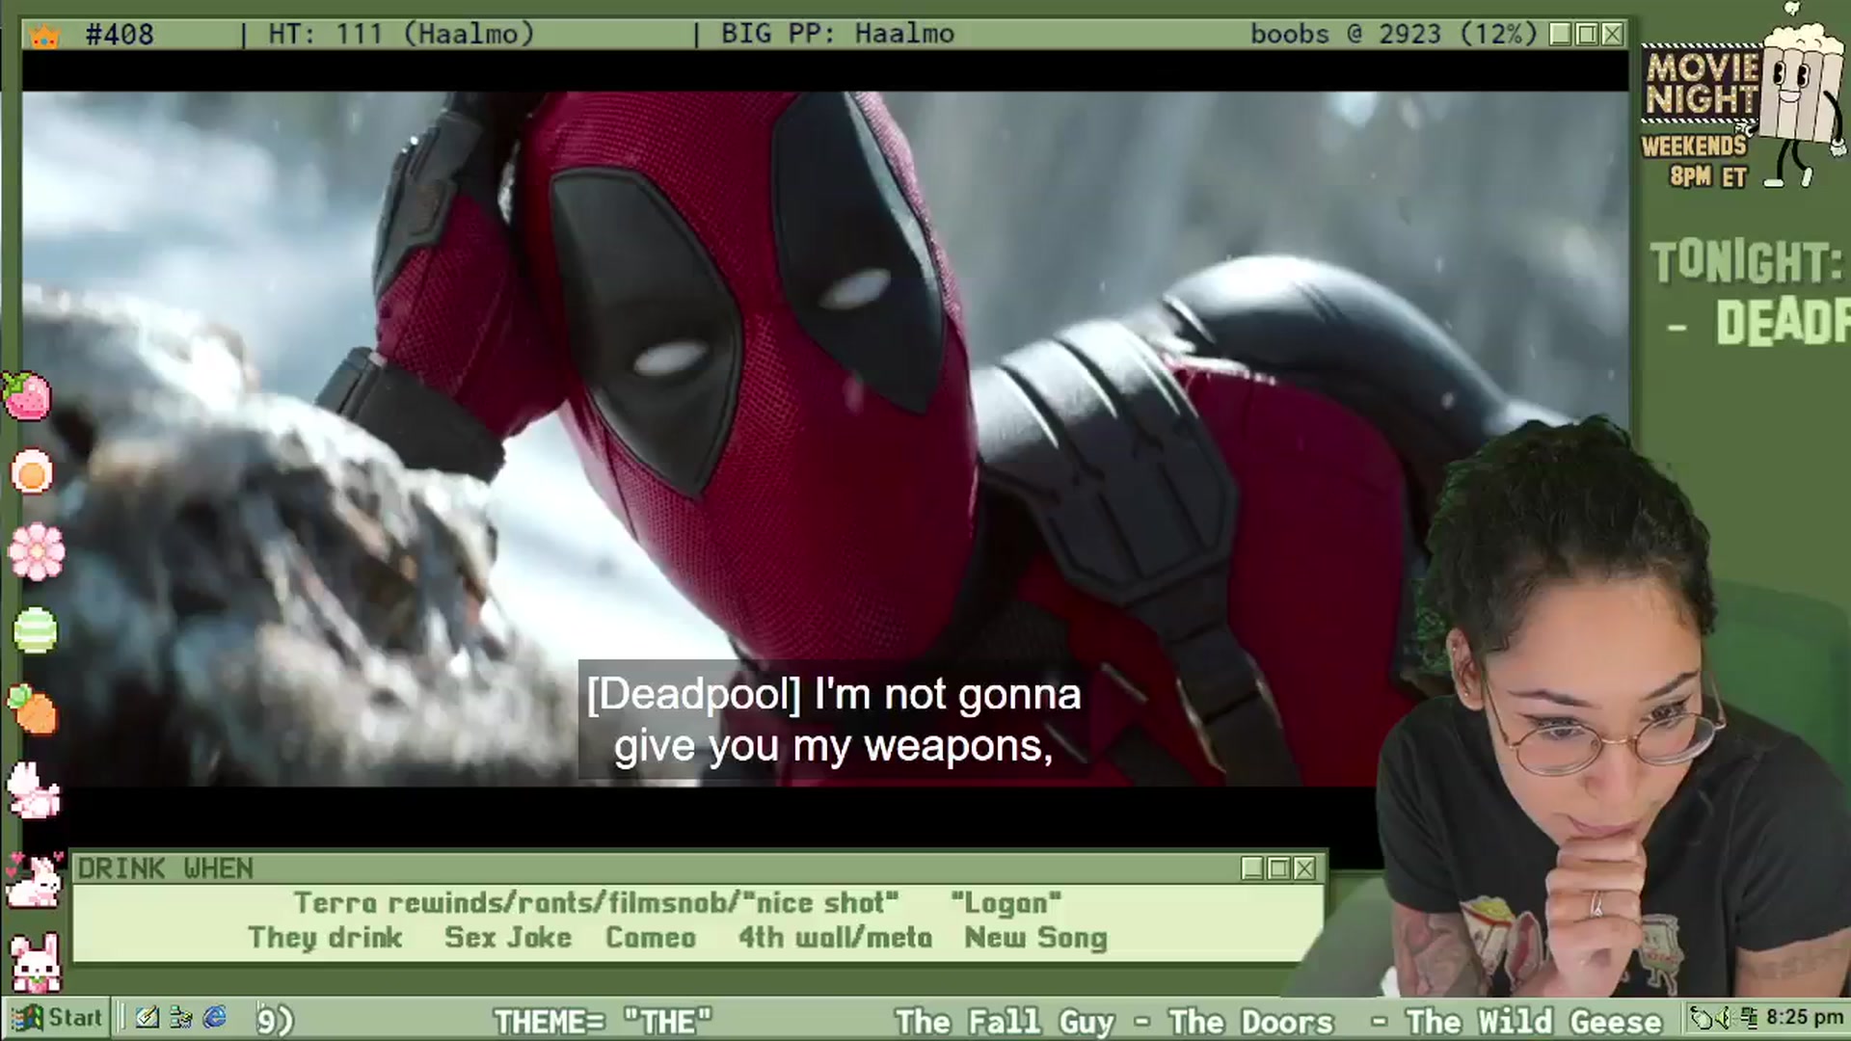Viewport: 1851px width, 1041px height.
Task: Click 'The Fall Guy' in the scrolling ticker
Action: point(1005,1021)
